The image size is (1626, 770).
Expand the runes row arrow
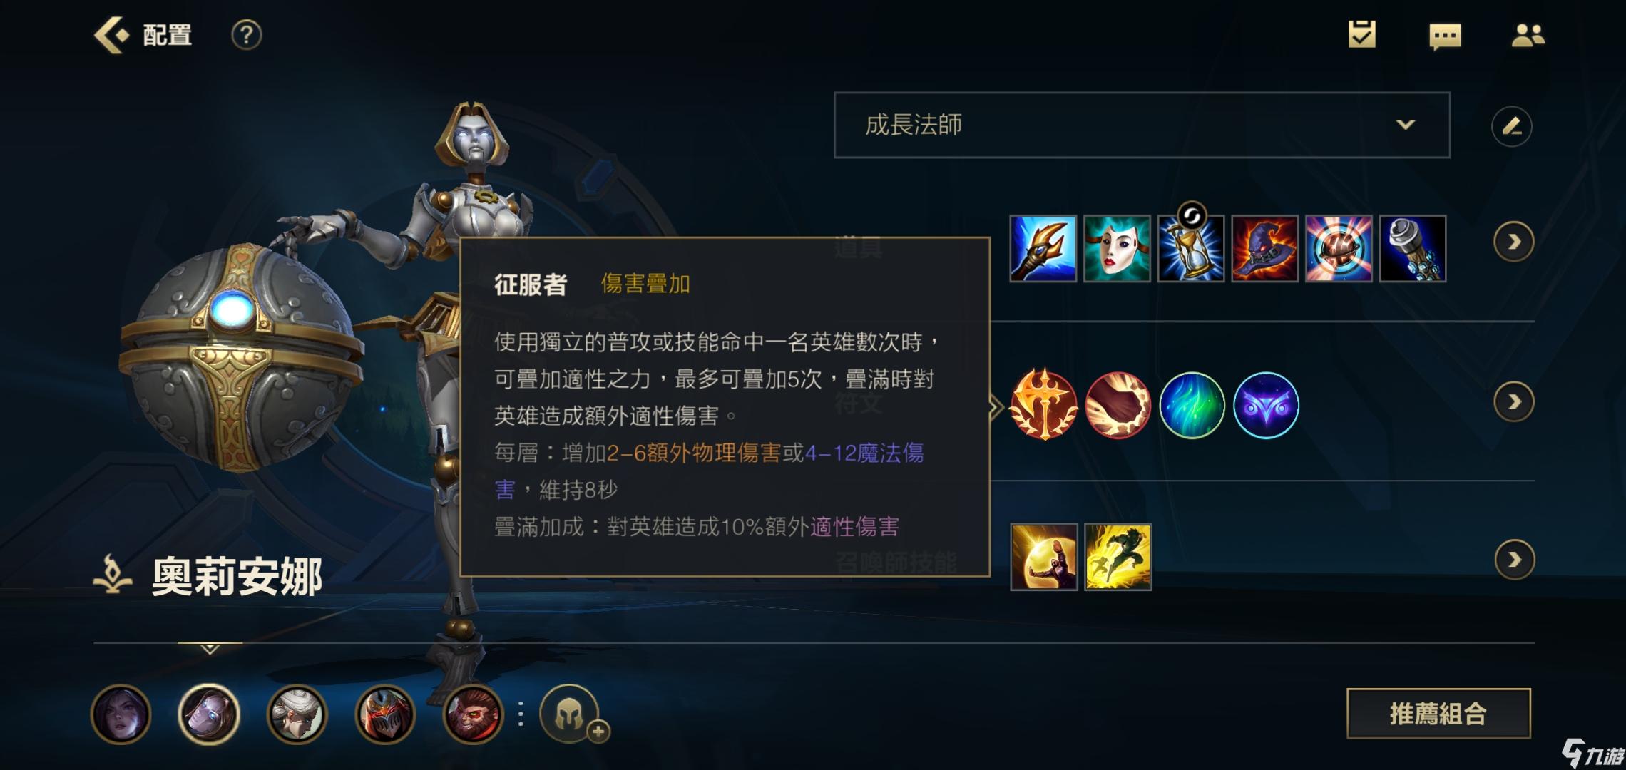coord(1513,402)
